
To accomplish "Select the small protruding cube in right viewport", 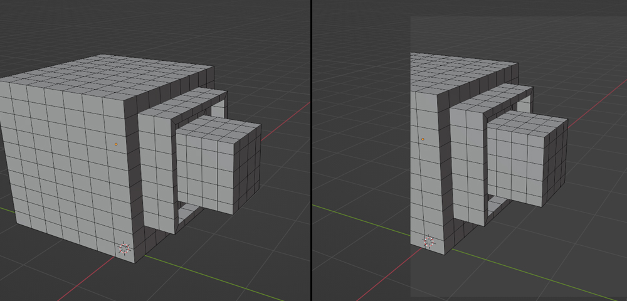I will tap(527, 158).
